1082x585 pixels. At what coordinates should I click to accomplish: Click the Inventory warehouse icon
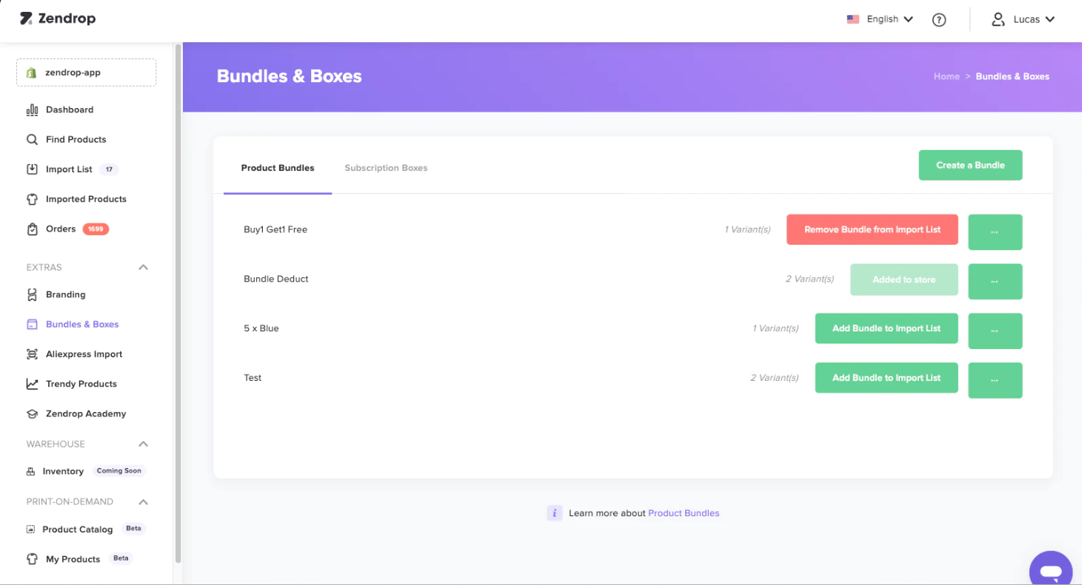pyautogui.click(x=30, y=471)
